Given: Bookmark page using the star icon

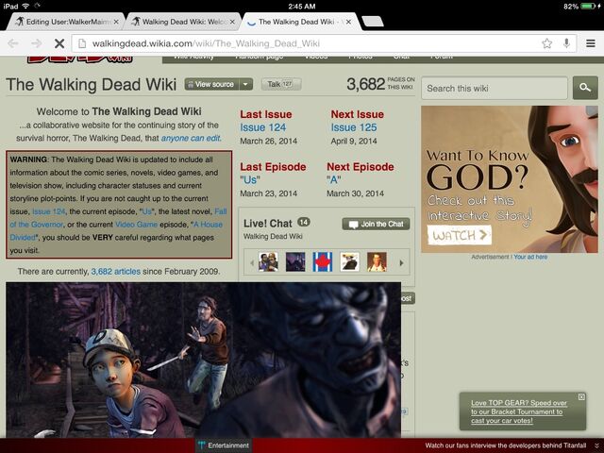Looking at the screenshot, I should pyautogui.click(x=546, y=43).
